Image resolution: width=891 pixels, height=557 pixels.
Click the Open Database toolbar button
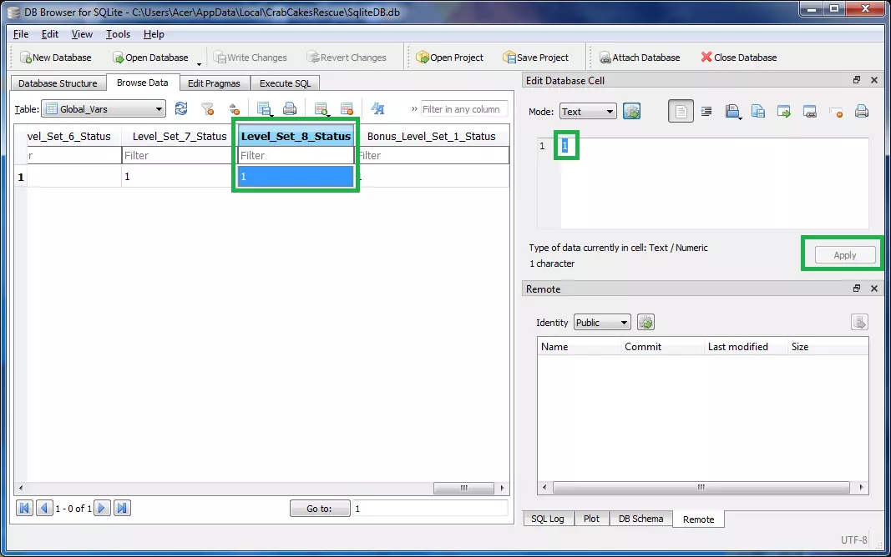pos(150,58)
